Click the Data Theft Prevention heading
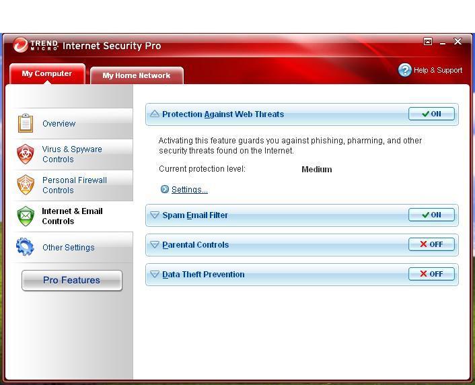The width and height of the screenshot is (475, 385). (x=203, y=275)
